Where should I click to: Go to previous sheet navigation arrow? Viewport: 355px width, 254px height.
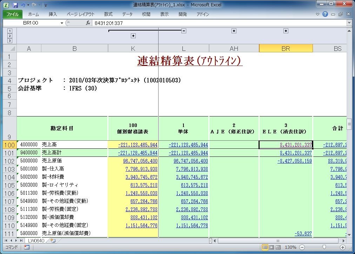pos(11,240)
